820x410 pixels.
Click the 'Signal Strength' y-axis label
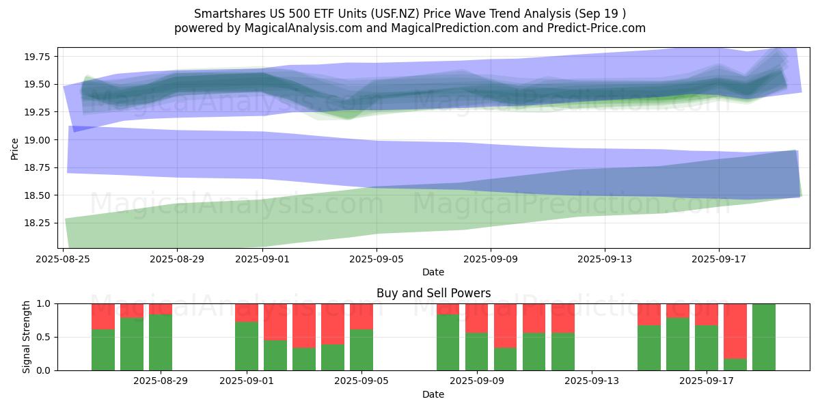click(x=27, y=337)
